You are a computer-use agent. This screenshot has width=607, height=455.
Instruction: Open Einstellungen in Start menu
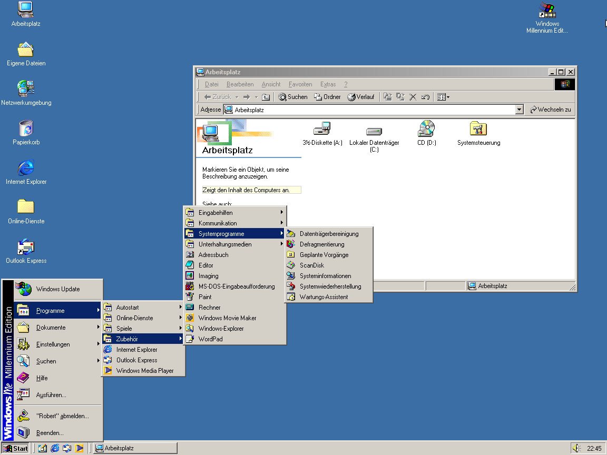(x=58, y=344)
